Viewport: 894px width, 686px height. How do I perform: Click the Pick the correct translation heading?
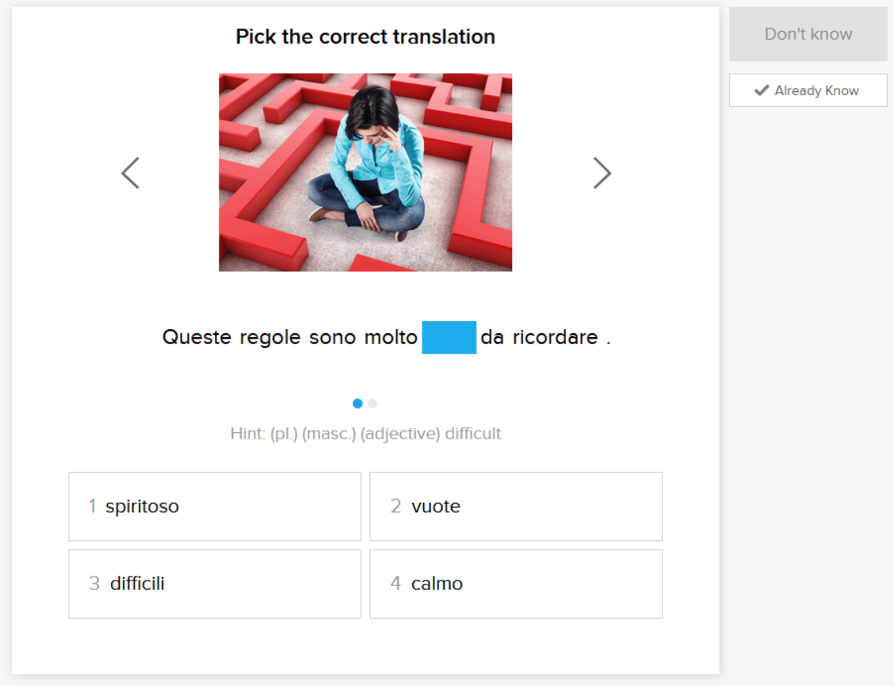(365, 36)
